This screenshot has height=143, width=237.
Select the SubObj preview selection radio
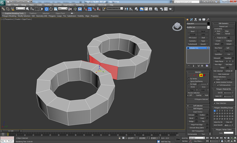(x=194, y=95)
